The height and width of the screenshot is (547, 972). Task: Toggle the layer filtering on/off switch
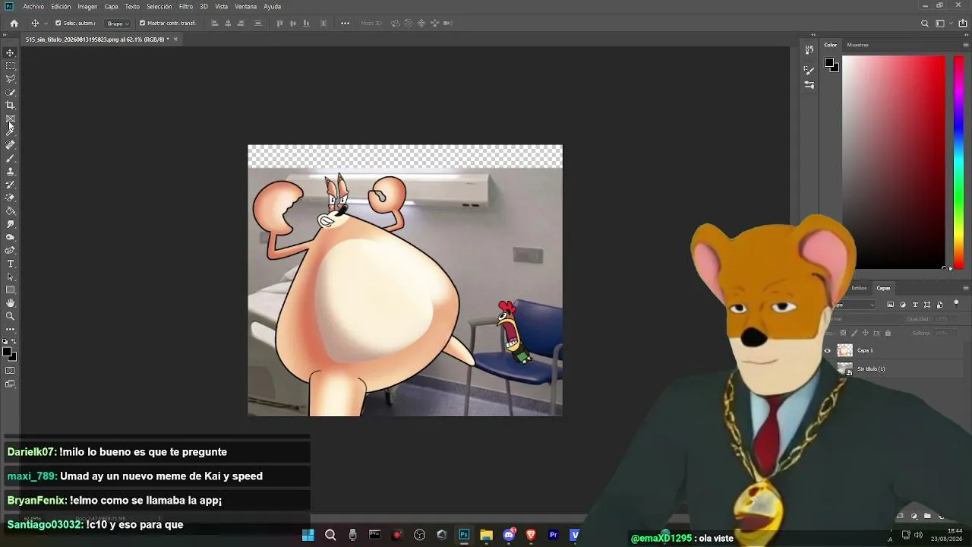click(x=956, y=304)
